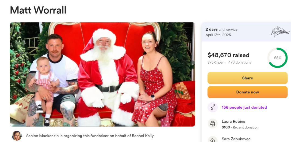This screenshot has width=291, height=142.
Task: Click the calla lily flower illustration
Action: pos(280,32)
